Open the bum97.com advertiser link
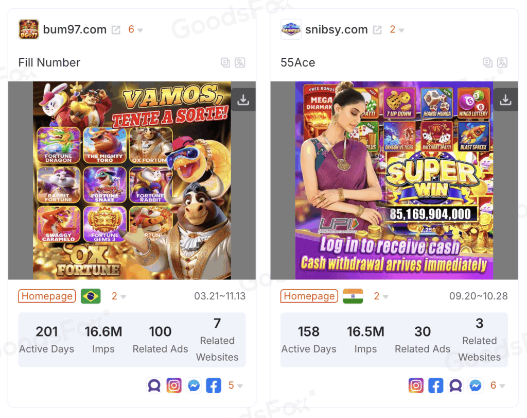The height and width of the screenshot is (418, 527). coord(75,29)
